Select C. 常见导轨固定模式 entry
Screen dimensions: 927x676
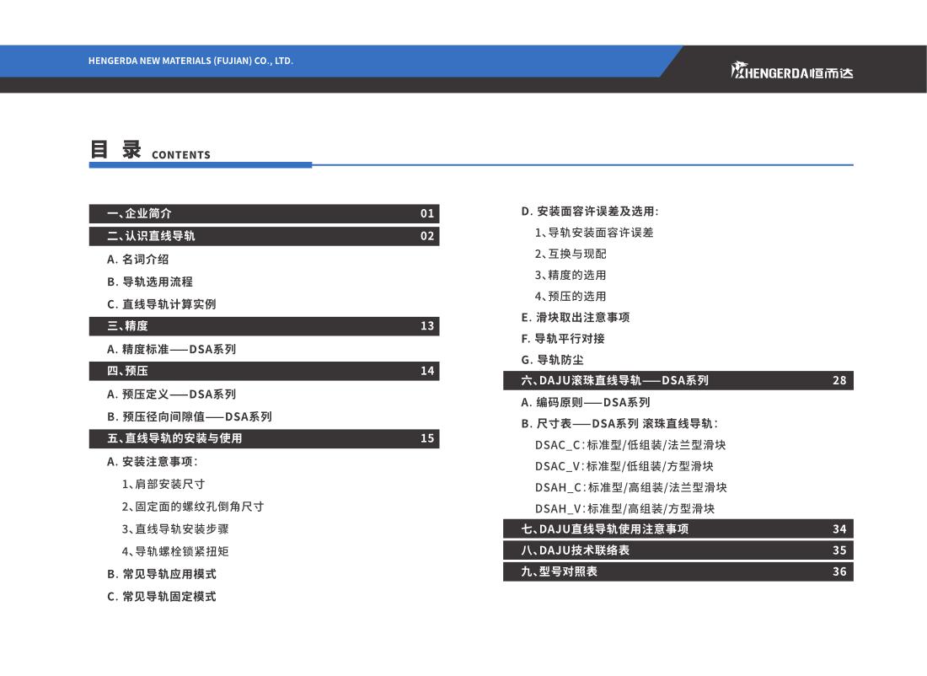click(x=161, y=597)
